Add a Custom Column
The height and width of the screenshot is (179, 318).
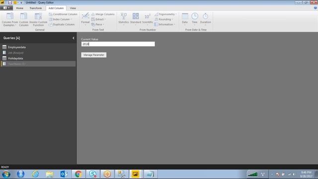24,19
